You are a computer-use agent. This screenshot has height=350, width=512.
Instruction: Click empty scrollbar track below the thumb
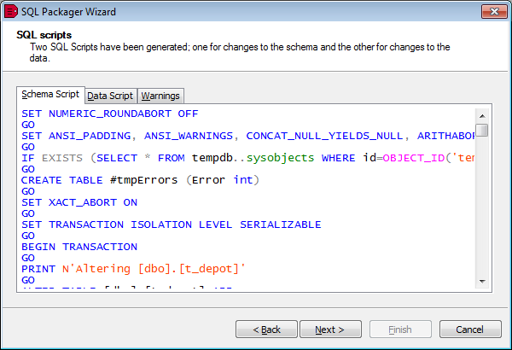(482, 213)
